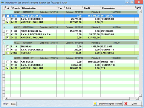Click the FOURNIS 14 comment cell
144x108 pixels.
118,50
